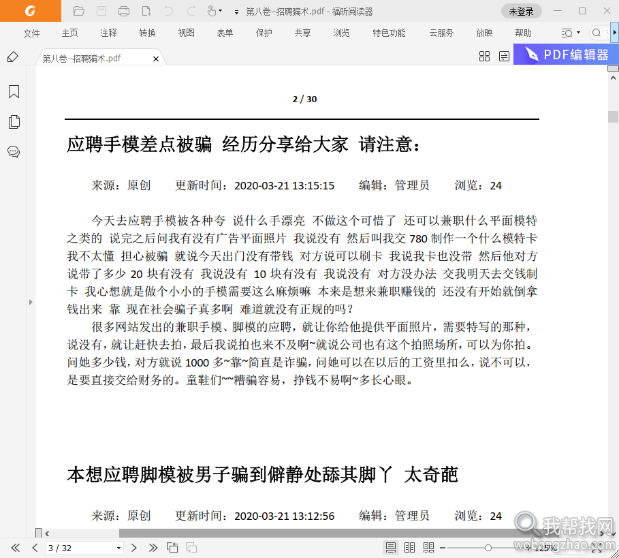
Task: Open the 帮助 tab
Action: coord(524,33)
